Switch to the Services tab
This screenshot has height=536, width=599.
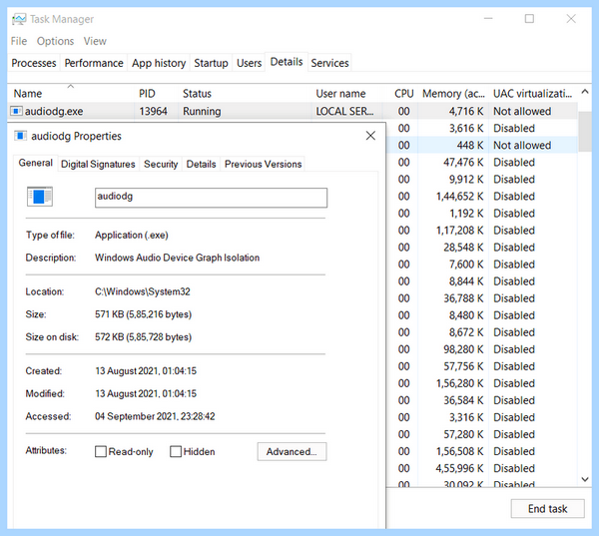pos(329,63)
